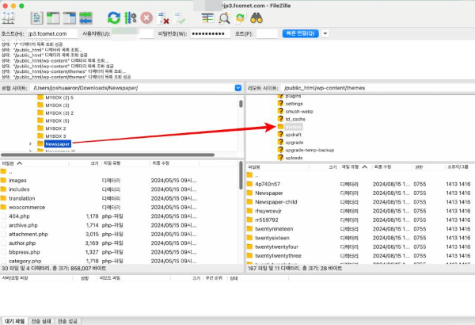The image size is (475, 325).
Task: Select smush-webp folder in remote tree
Action: point(299,111)
